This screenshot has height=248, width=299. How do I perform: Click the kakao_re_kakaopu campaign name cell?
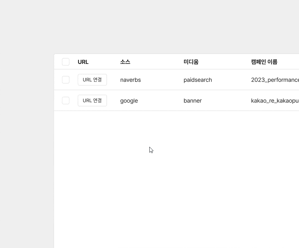[275, 101]
